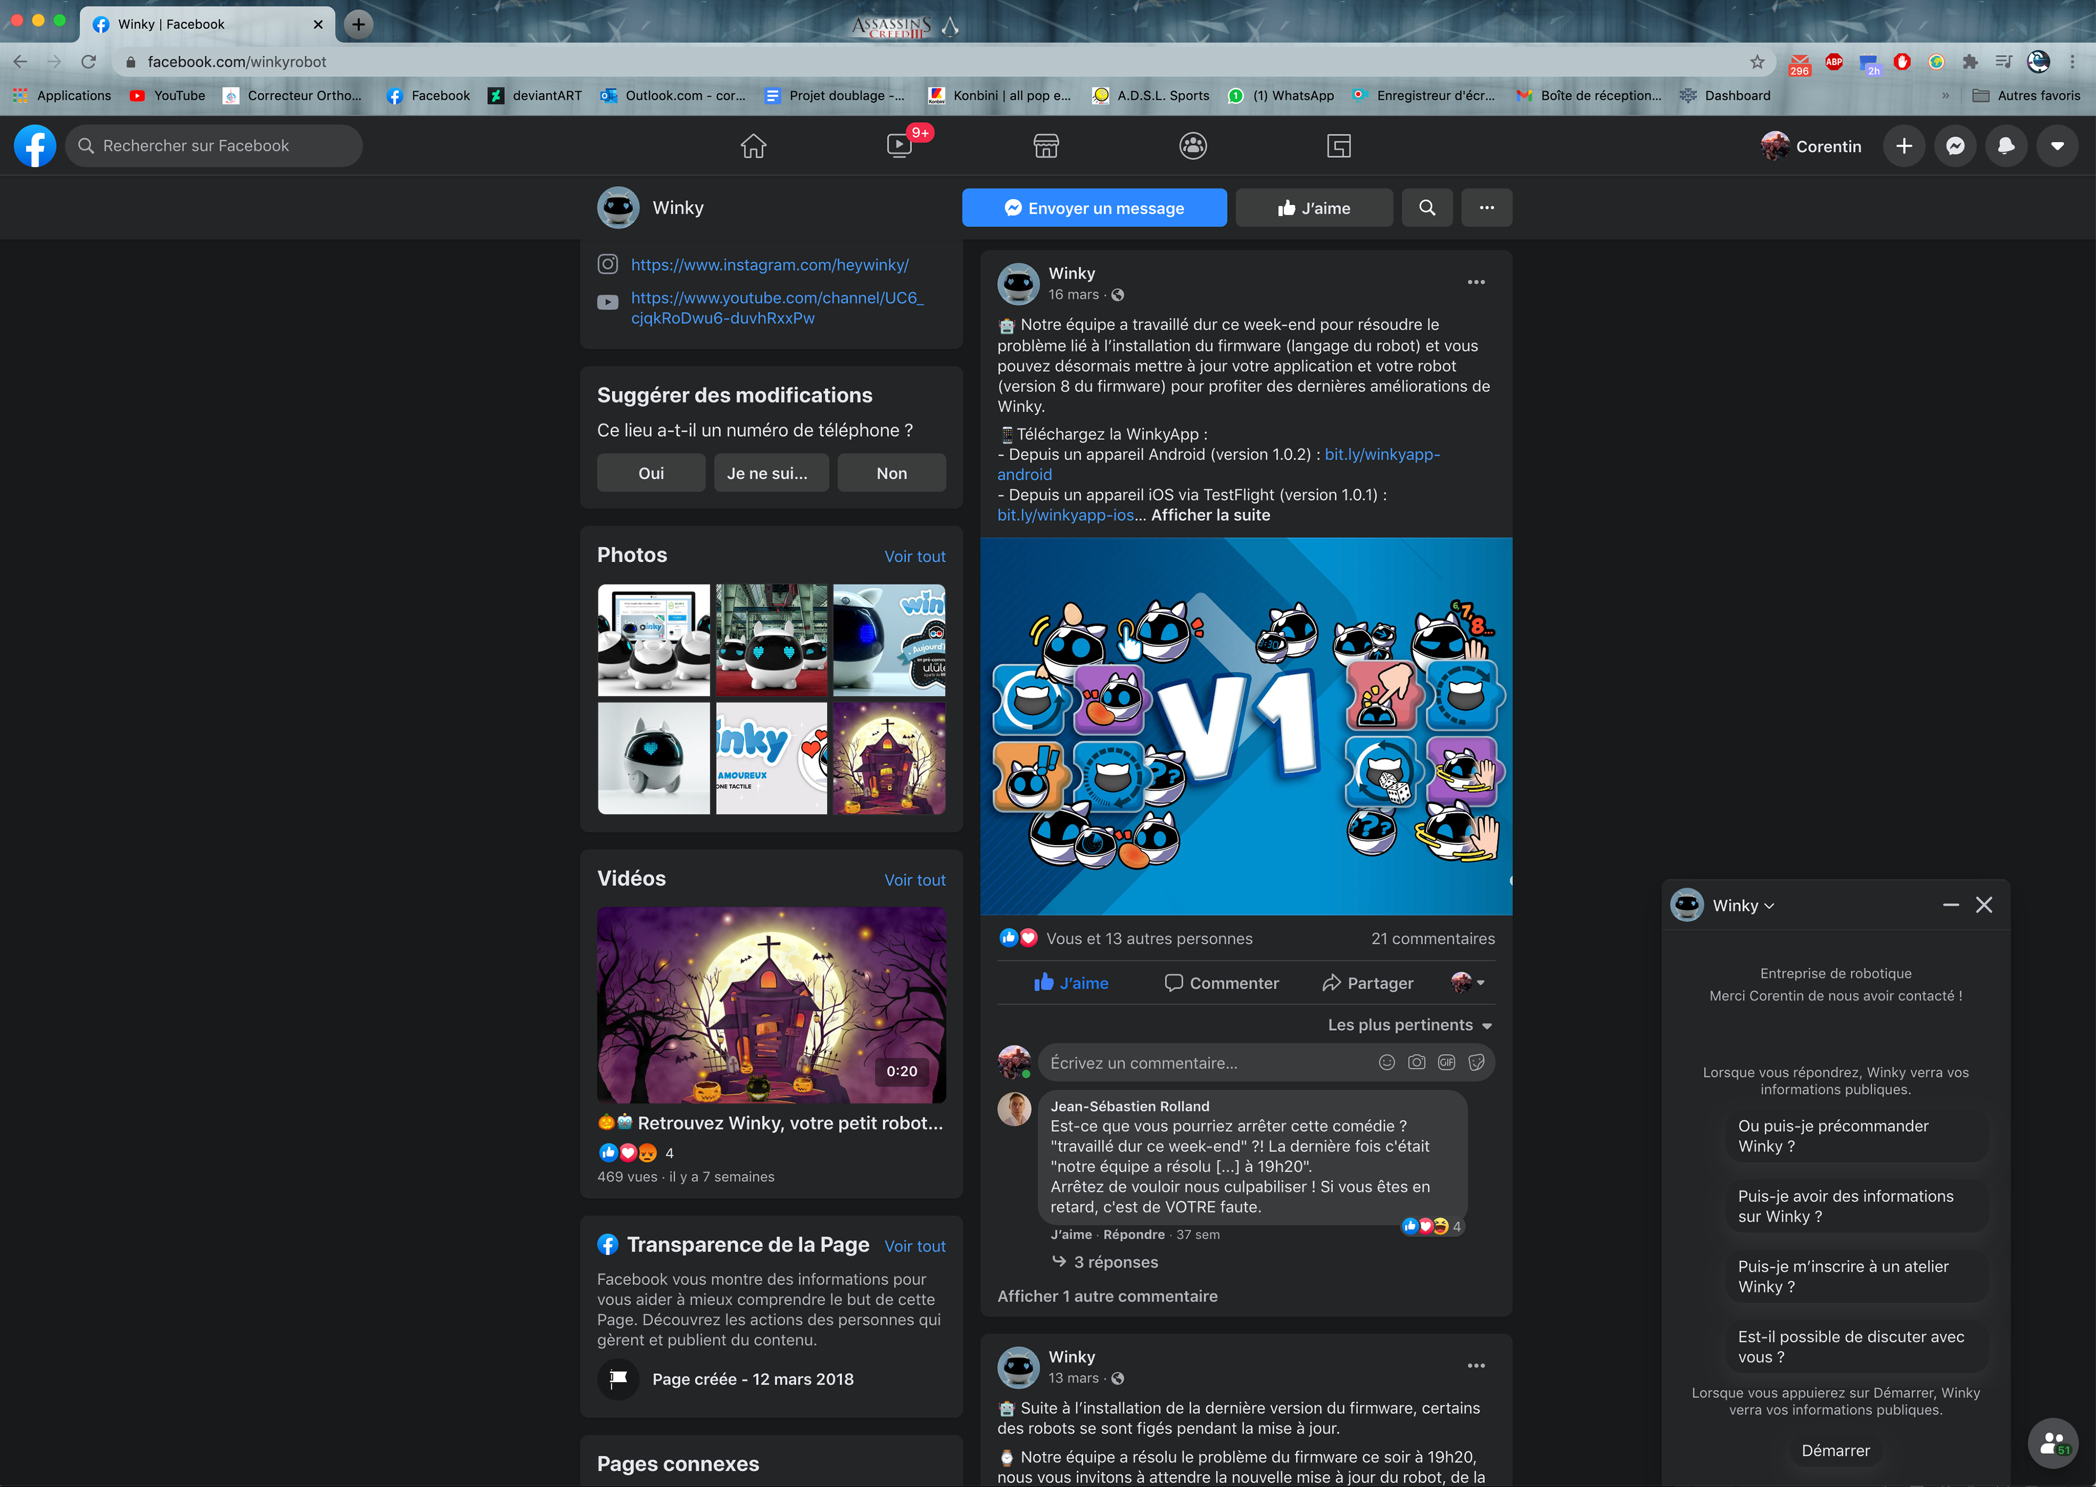The image size is (2096, 1487).
Task: Add a GIF to the comment
Action: coord(1446,1062)
